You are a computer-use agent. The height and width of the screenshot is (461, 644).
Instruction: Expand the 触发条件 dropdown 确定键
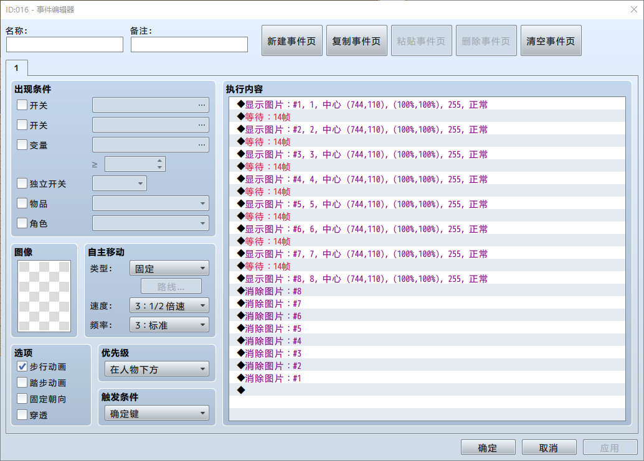(x=157, y=414)
